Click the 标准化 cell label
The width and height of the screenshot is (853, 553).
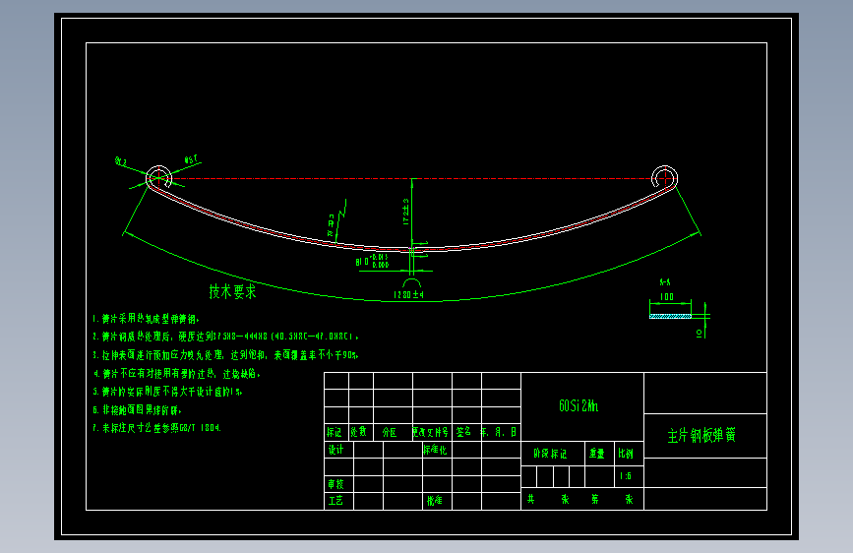point(435,450)
